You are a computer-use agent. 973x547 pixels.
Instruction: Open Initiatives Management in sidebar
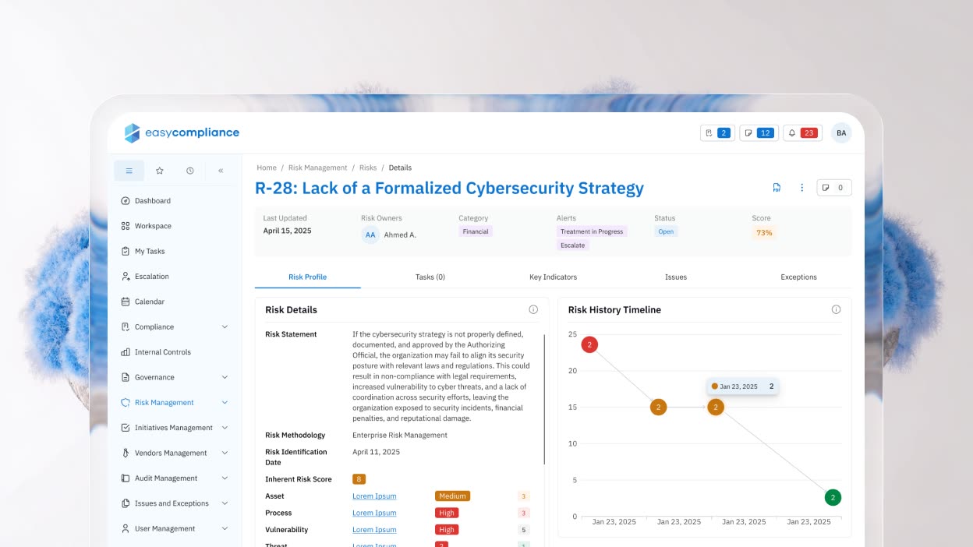click(x=173, y=428)
